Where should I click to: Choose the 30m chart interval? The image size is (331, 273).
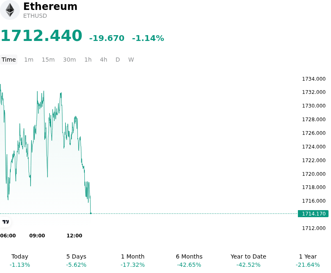(x=70, y=60)
